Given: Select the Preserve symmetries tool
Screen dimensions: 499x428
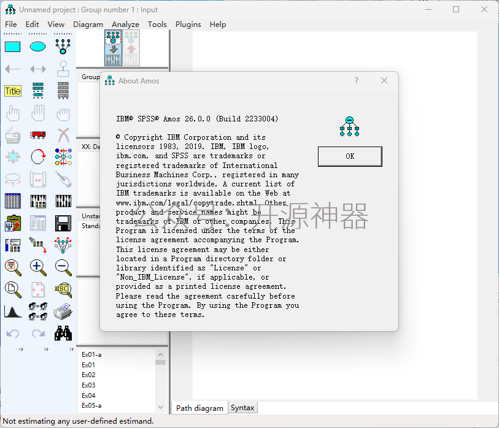Looking at the screenshot, I should click(63, 245).
